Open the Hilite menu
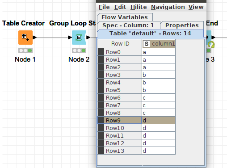The width and height of the screenshot is (227, 168). (x=139, y=7)
